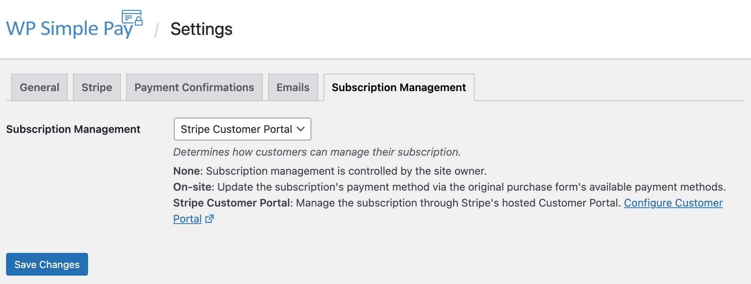This screenshot has width=751, height=284.
Task: Click the Subscription Management field label
Action: pyautogui.click(x=73, y=129)
